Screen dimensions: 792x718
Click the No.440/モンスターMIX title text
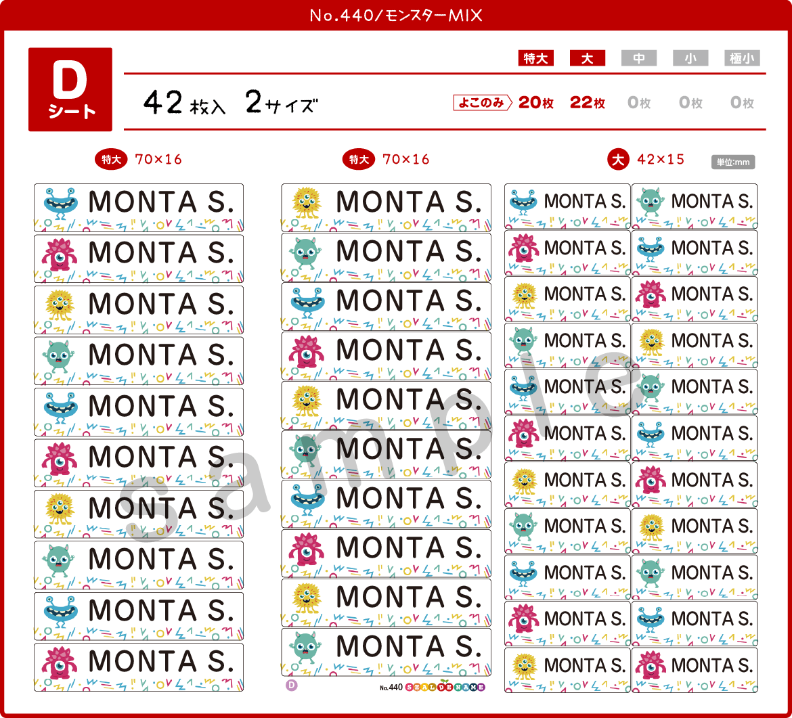pyautogui.click(x=396, y=15)
